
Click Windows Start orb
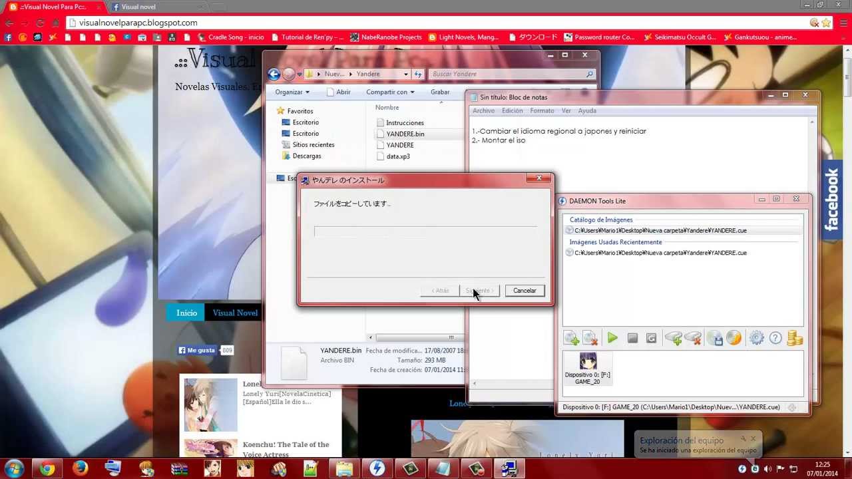[14, 468]
